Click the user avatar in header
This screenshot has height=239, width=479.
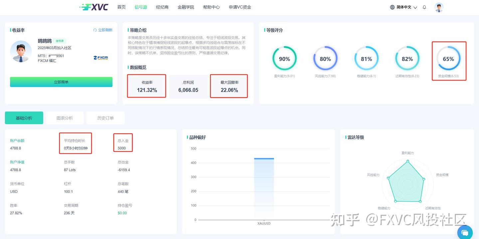tap(439, 7)
